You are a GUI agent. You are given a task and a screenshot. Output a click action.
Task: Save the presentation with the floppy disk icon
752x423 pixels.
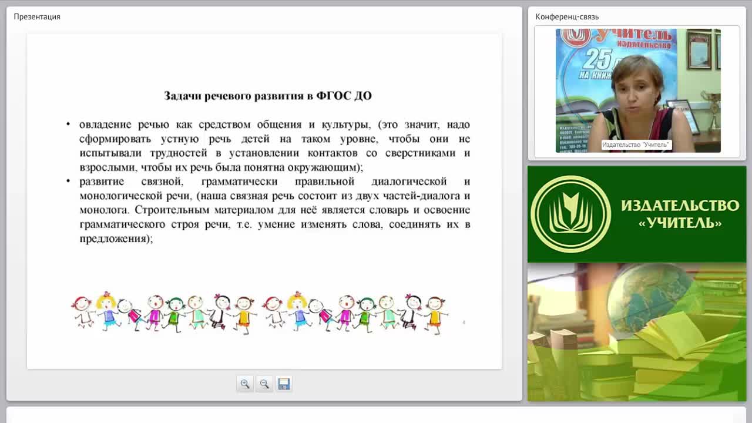tap(284, 384)
